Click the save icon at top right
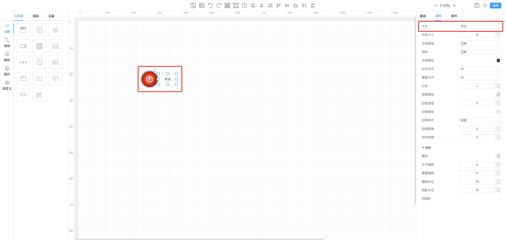The width and height of the screenshot is (506, 240). point(477,6)
